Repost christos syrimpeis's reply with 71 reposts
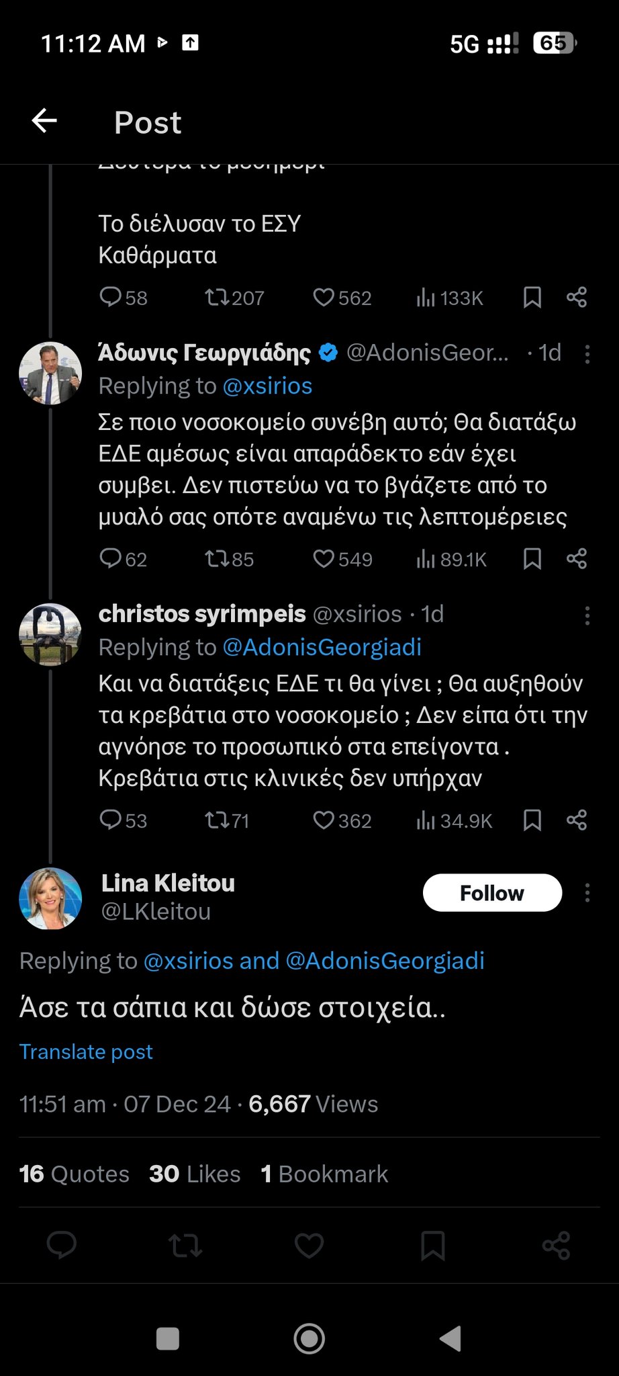The image size is (619, 1376). point(218,820)
